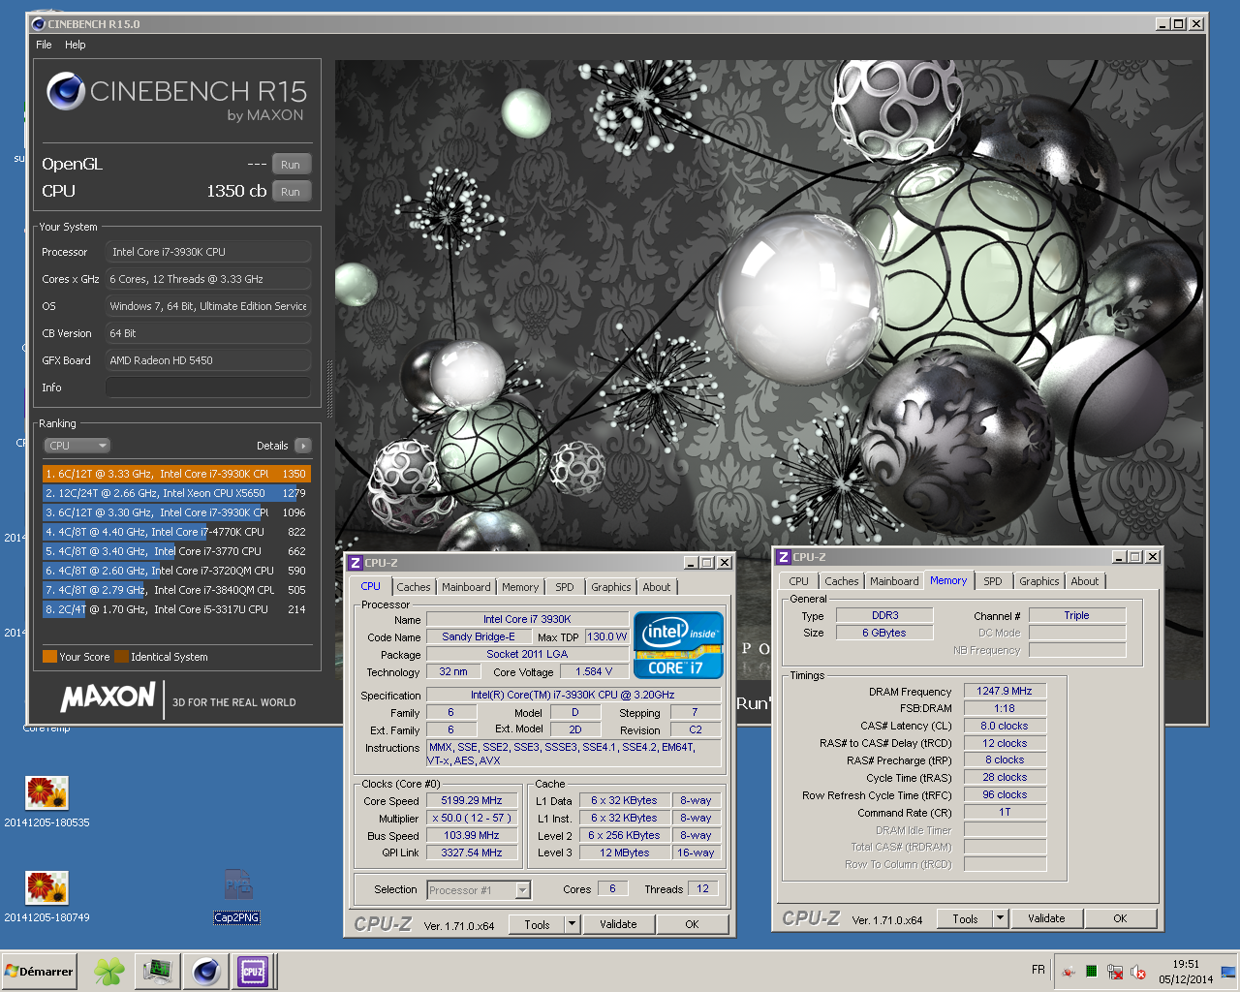Run the OpenGL benchmark
The height and width of the screenshot is (992, 1240).
(291, 165)
